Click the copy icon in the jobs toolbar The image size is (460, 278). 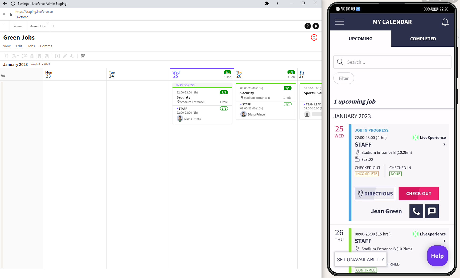[x=6, y=56]
